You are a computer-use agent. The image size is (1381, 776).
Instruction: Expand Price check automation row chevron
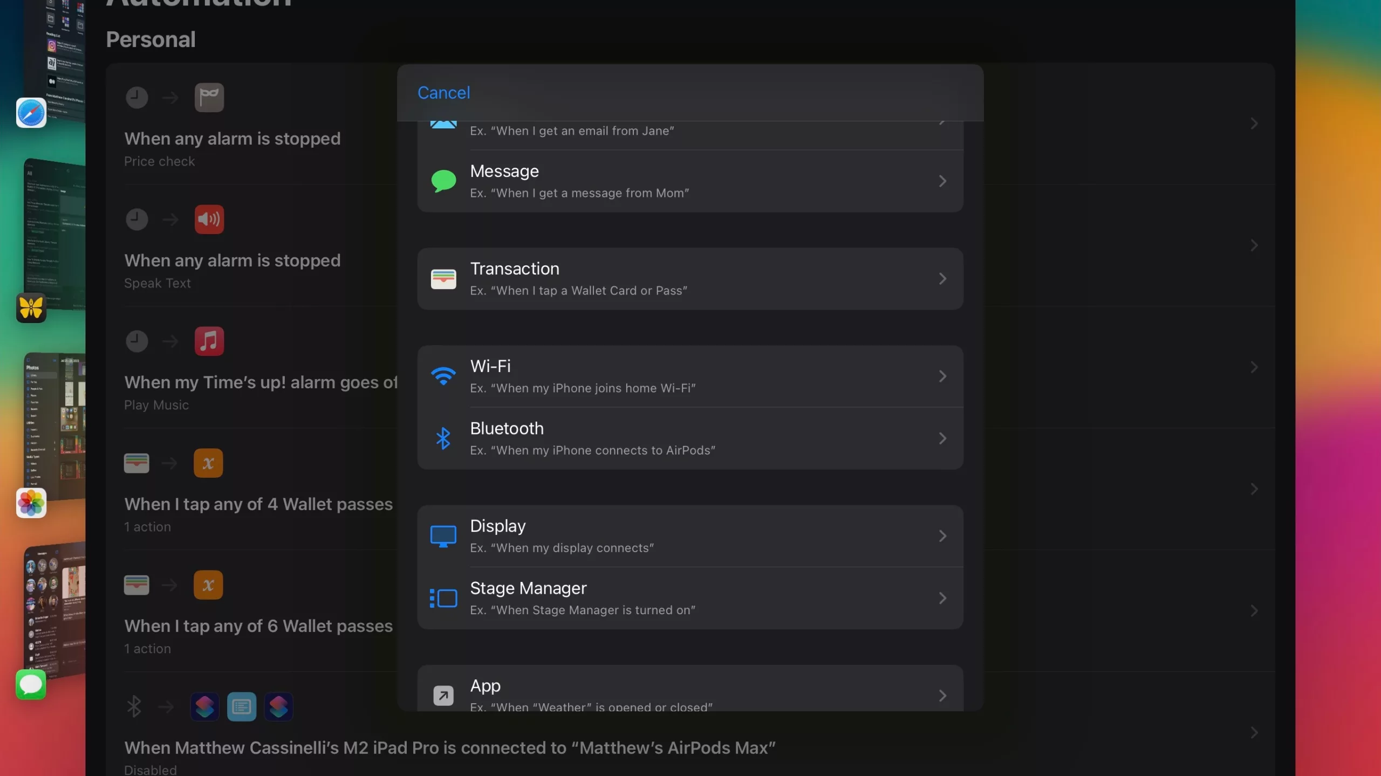coord(1254,123)
